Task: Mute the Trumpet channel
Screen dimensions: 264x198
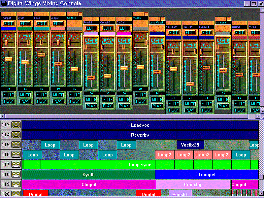Action: pos(8,94)
